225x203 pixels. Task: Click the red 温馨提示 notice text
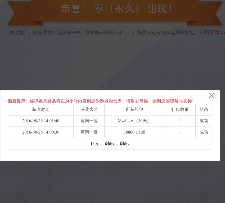(x=101, y=101)
